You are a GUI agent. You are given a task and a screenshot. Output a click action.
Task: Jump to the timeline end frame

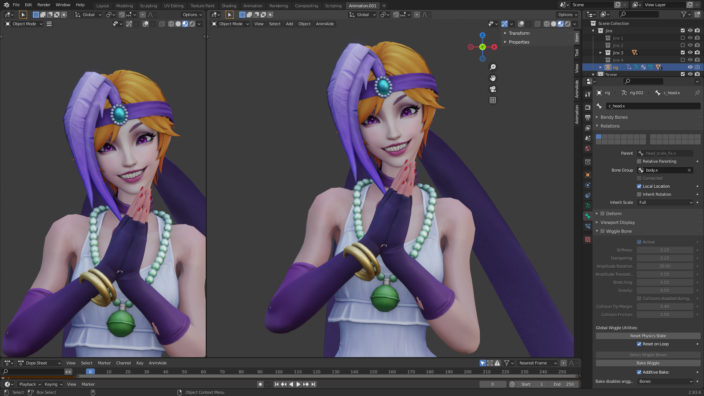313,384
